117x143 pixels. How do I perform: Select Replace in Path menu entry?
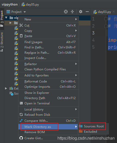48,53
